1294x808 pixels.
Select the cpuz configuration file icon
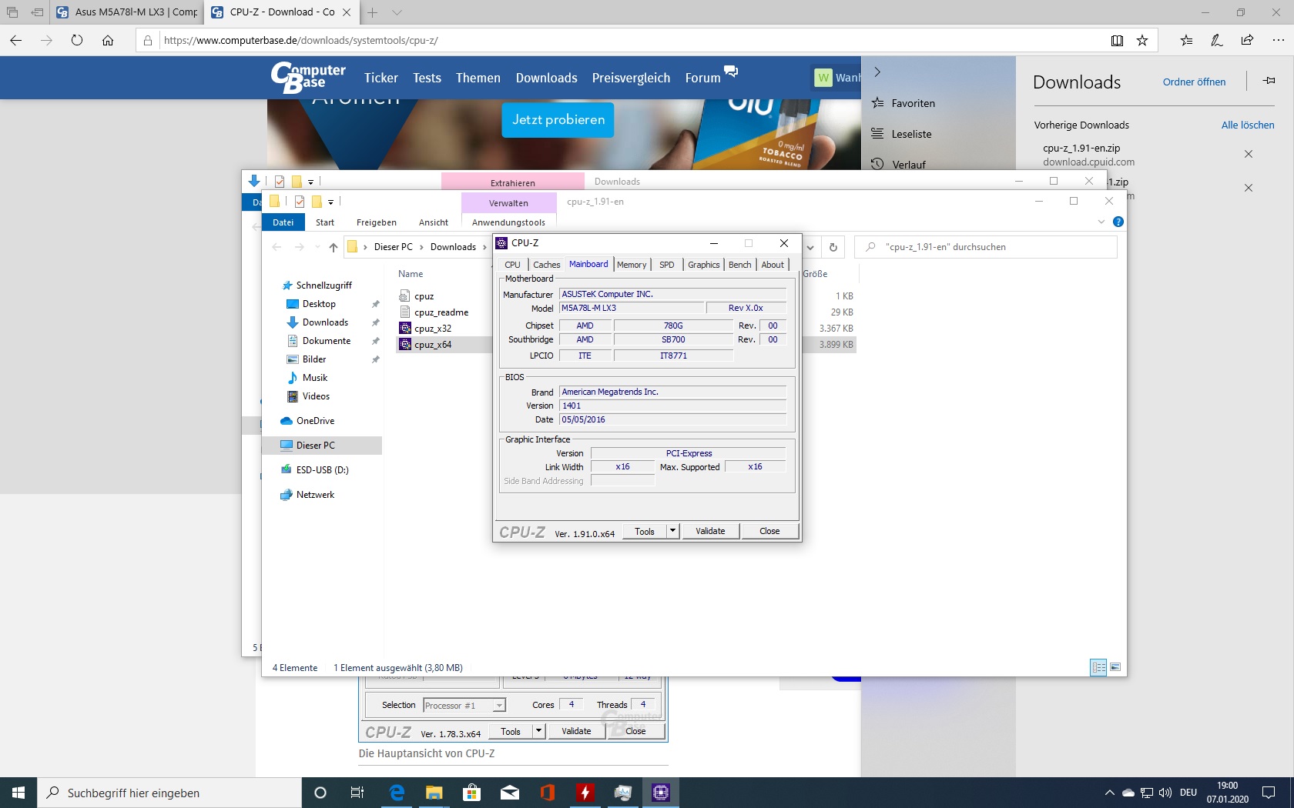[405, 295]
